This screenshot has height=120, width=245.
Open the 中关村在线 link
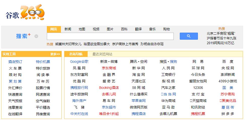pyautogui.click(x=79, y=114)
